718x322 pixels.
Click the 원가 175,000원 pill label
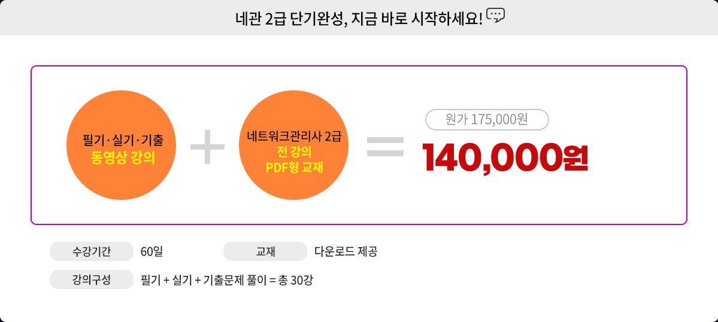click(487, 120)
